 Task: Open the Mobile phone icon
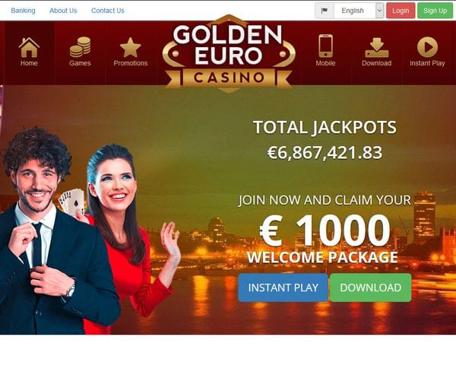tap(326, 46)
